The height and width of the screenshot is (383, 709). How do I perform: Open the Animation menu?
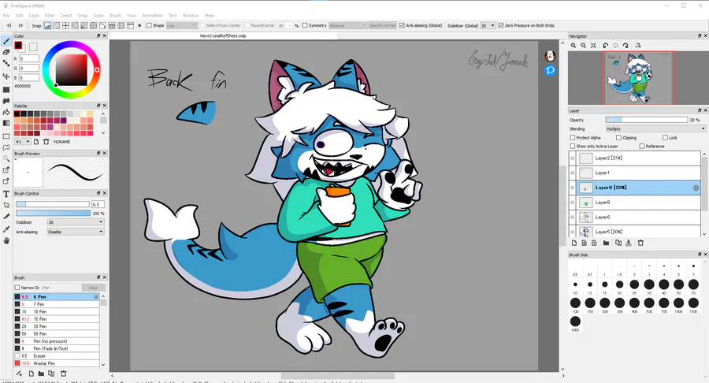click(x=152, y=16)
